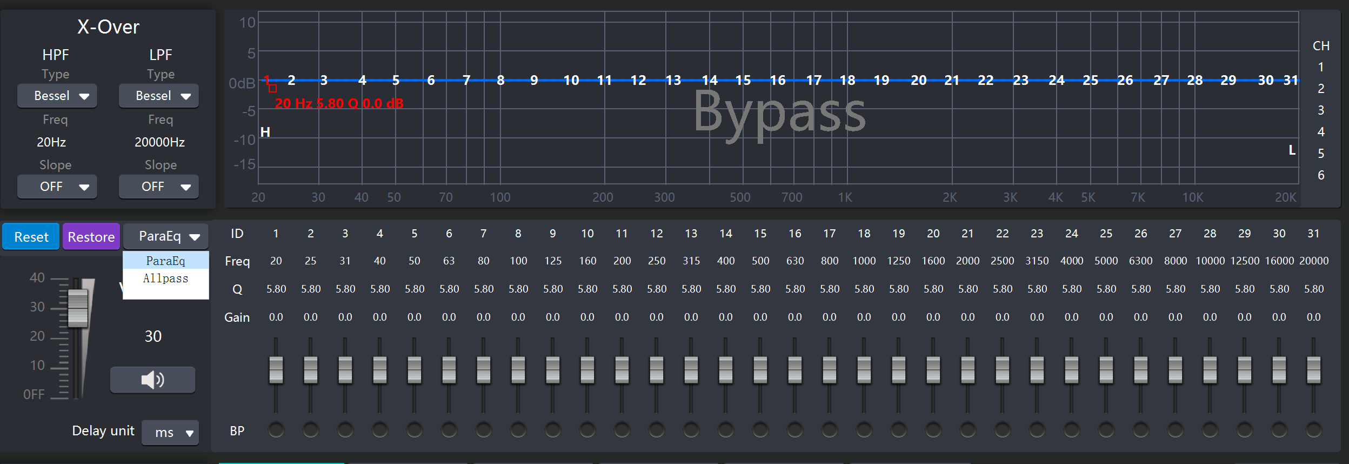Click band 22 Freq value 2500
1349x464 pixels.
[x=1002, y=261]
